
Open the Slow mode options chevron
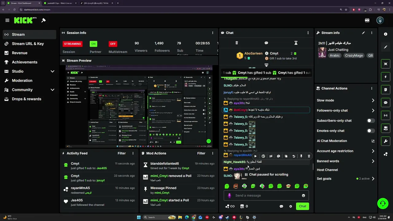click(x=373, y=100)
